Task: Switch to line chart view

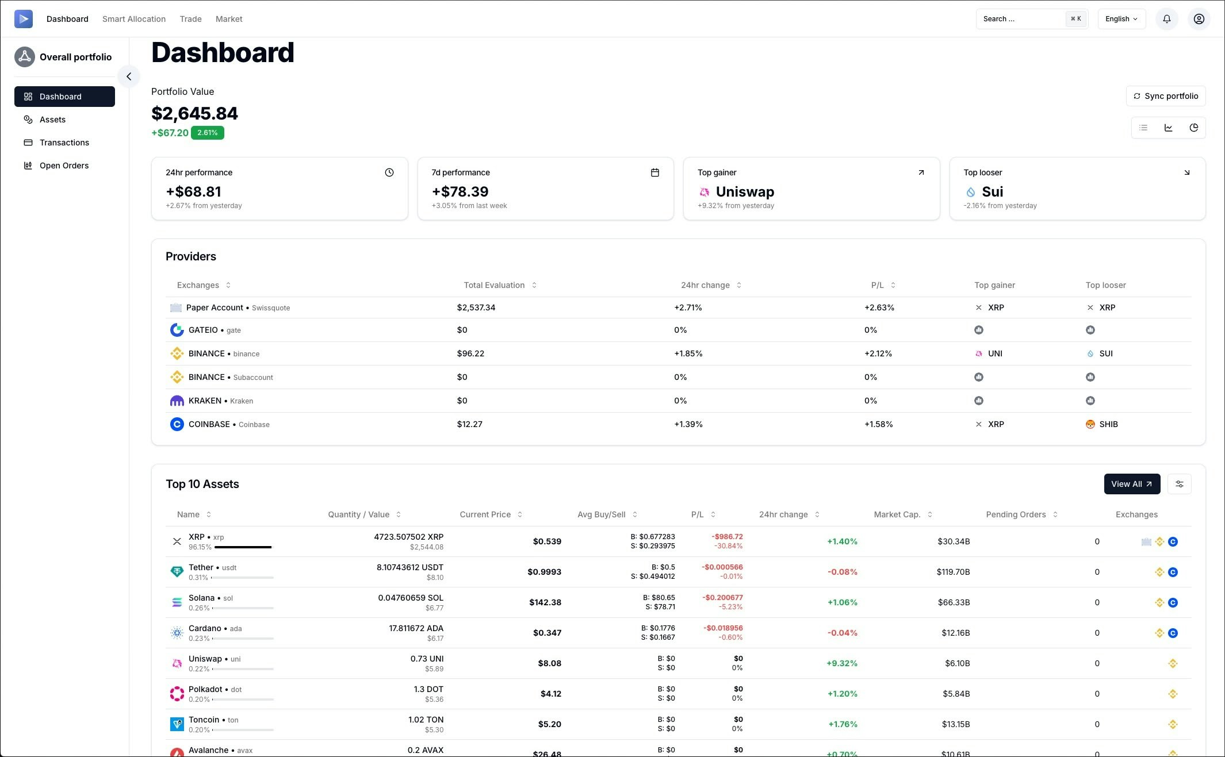Action: 1168,128
